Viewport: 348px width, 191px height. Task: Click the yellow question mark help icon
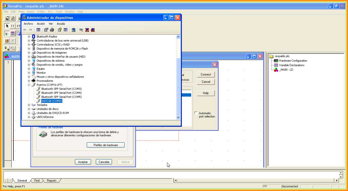tap(60, 30)
